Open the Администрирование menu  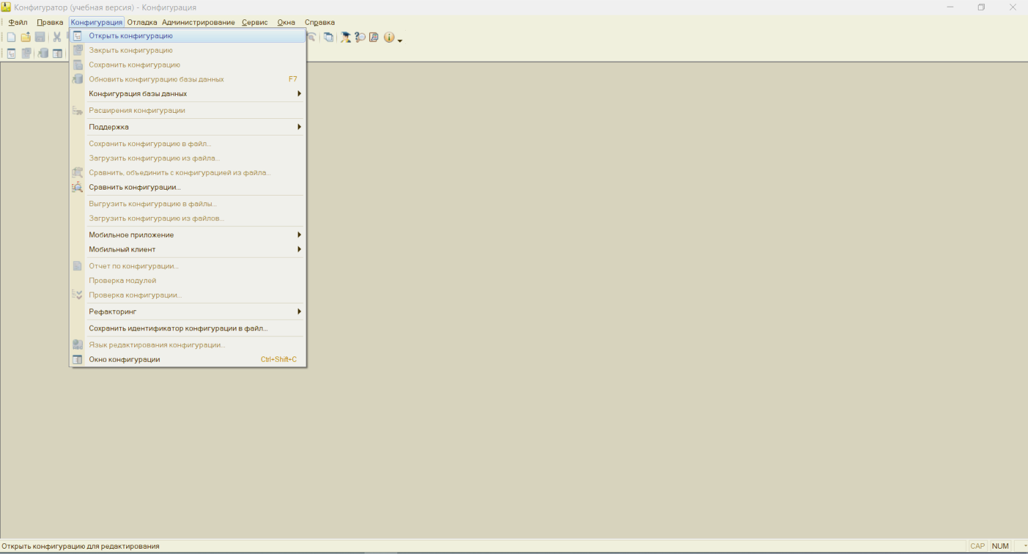pos(198,23)
